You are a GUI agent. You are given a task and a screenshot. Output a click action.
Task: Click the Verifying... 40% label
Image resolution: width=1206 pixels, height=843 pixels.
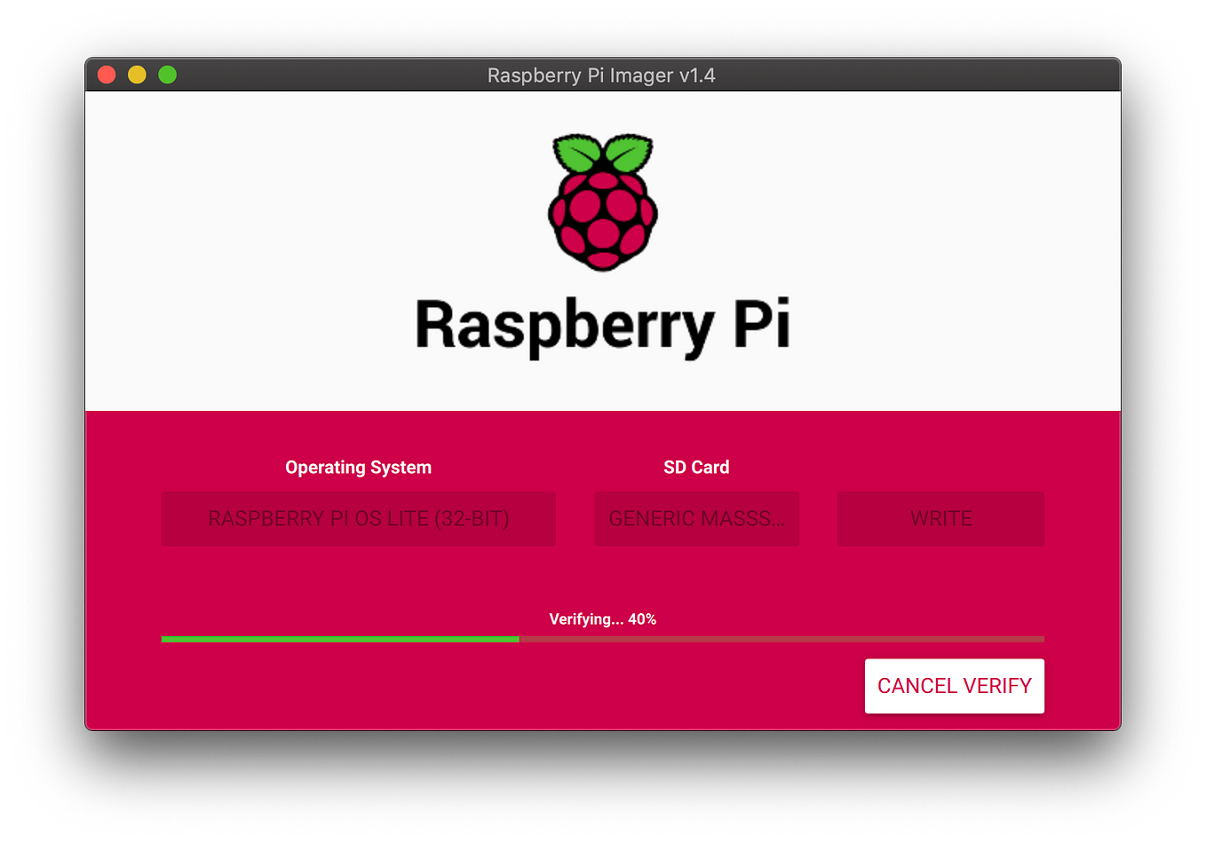602,618
